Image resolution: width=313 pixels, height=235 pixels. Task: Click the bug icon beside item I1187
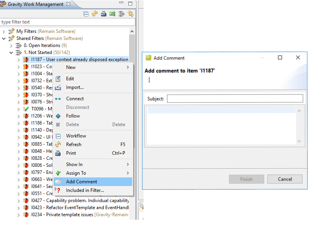(x=26, y=60)
